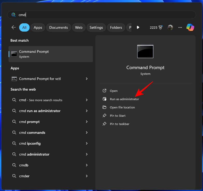
Task: Choose Run as administrator
Action: coord(124,99)
